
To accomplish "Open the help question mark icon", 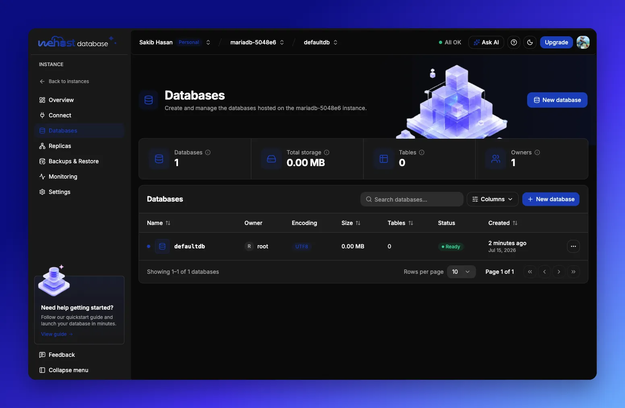I will [514, 42].
